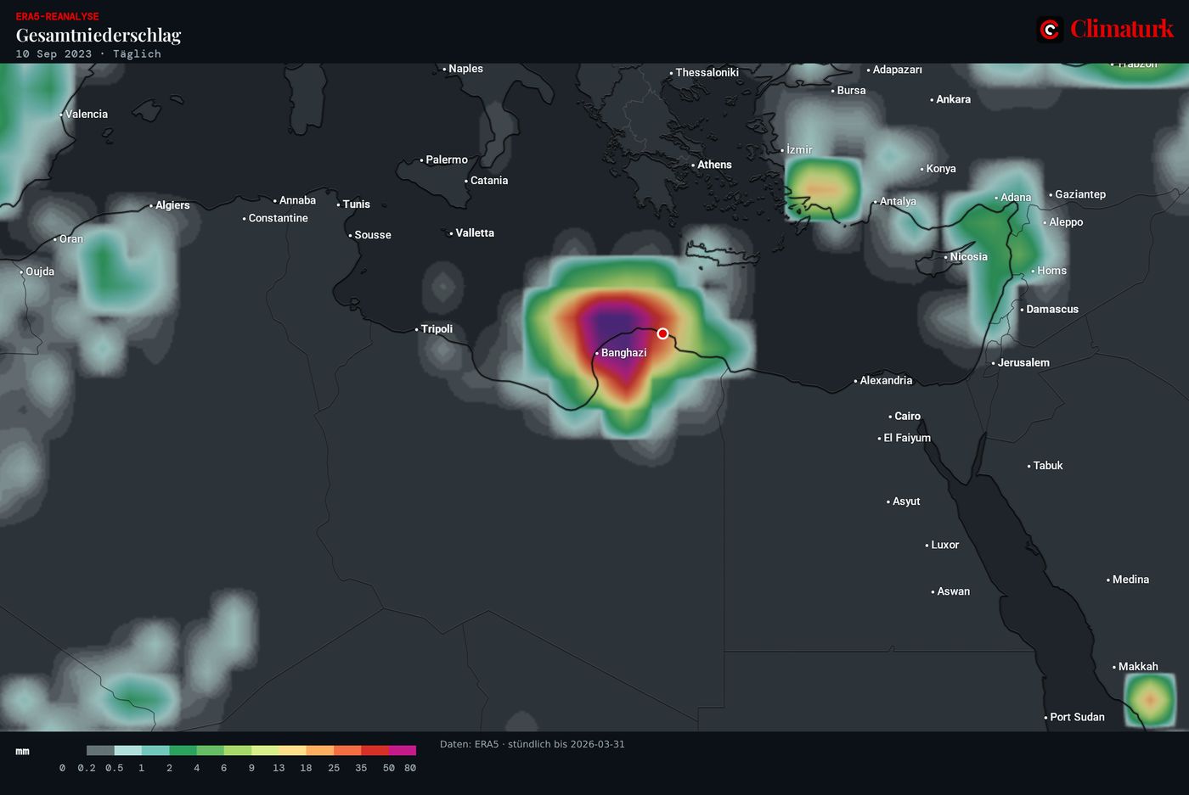Click the Aswan city label
The height and width of the screenshot is (795, 1189).
tap(953, 592)
